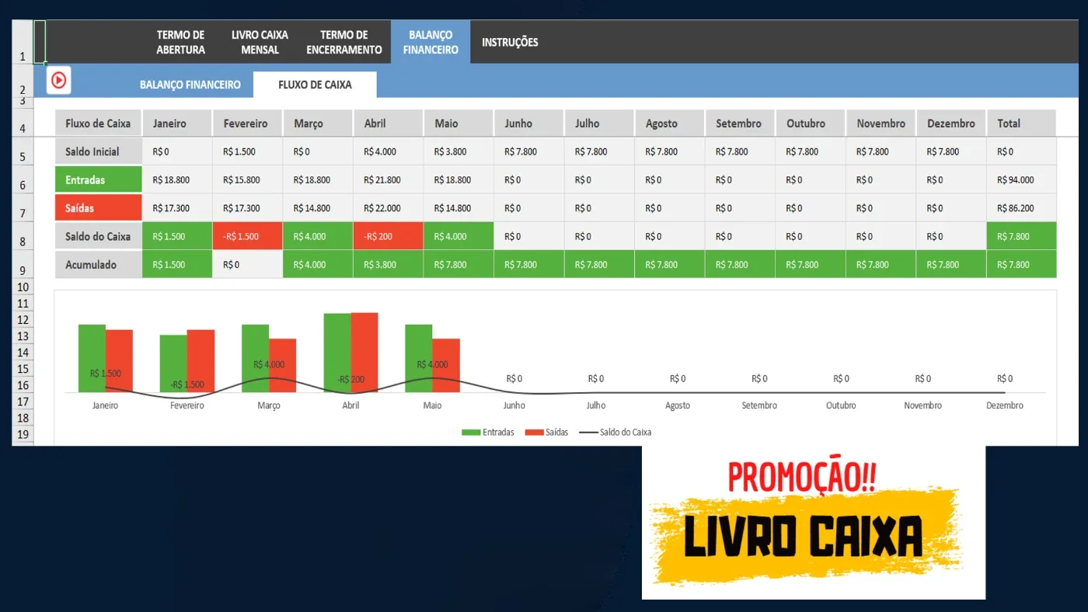This screenshot has width=1088, height=612.
Task: Click the Fluxo de Caixa table header cell
Action: tap(98, 123)
